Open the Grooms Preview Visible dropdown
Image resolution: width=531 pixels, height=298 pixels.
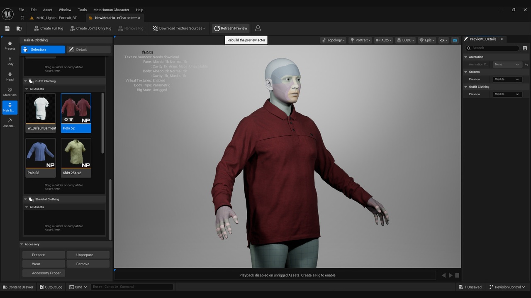pos(507,79)
